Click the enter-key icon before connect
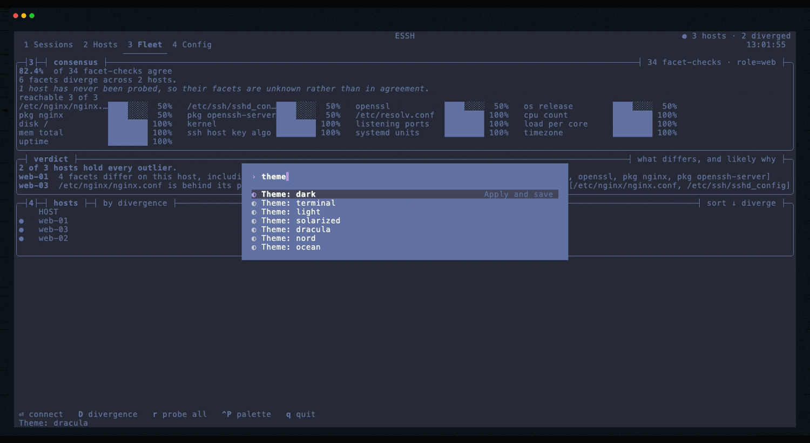 [x=21, y=414]
